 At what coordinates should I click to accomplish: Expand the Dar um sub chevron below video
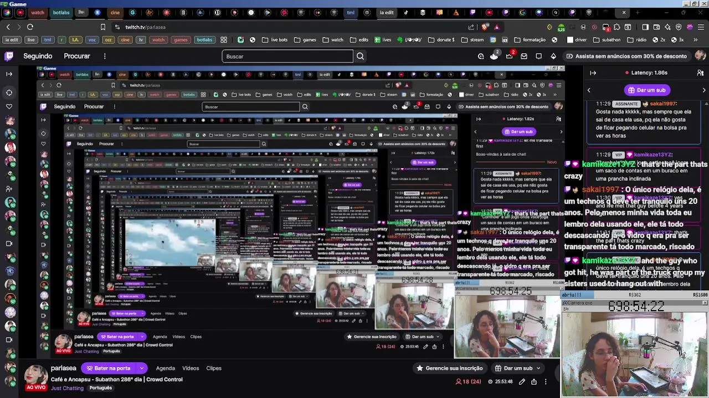538,368
